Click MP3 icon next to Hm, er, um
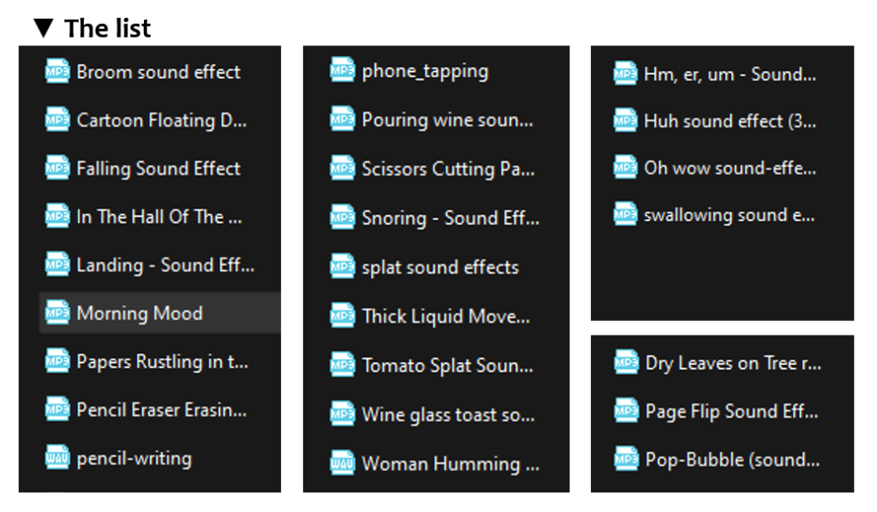Image resolution: width=877 pixels, height=512 pixels. (624, 74)
